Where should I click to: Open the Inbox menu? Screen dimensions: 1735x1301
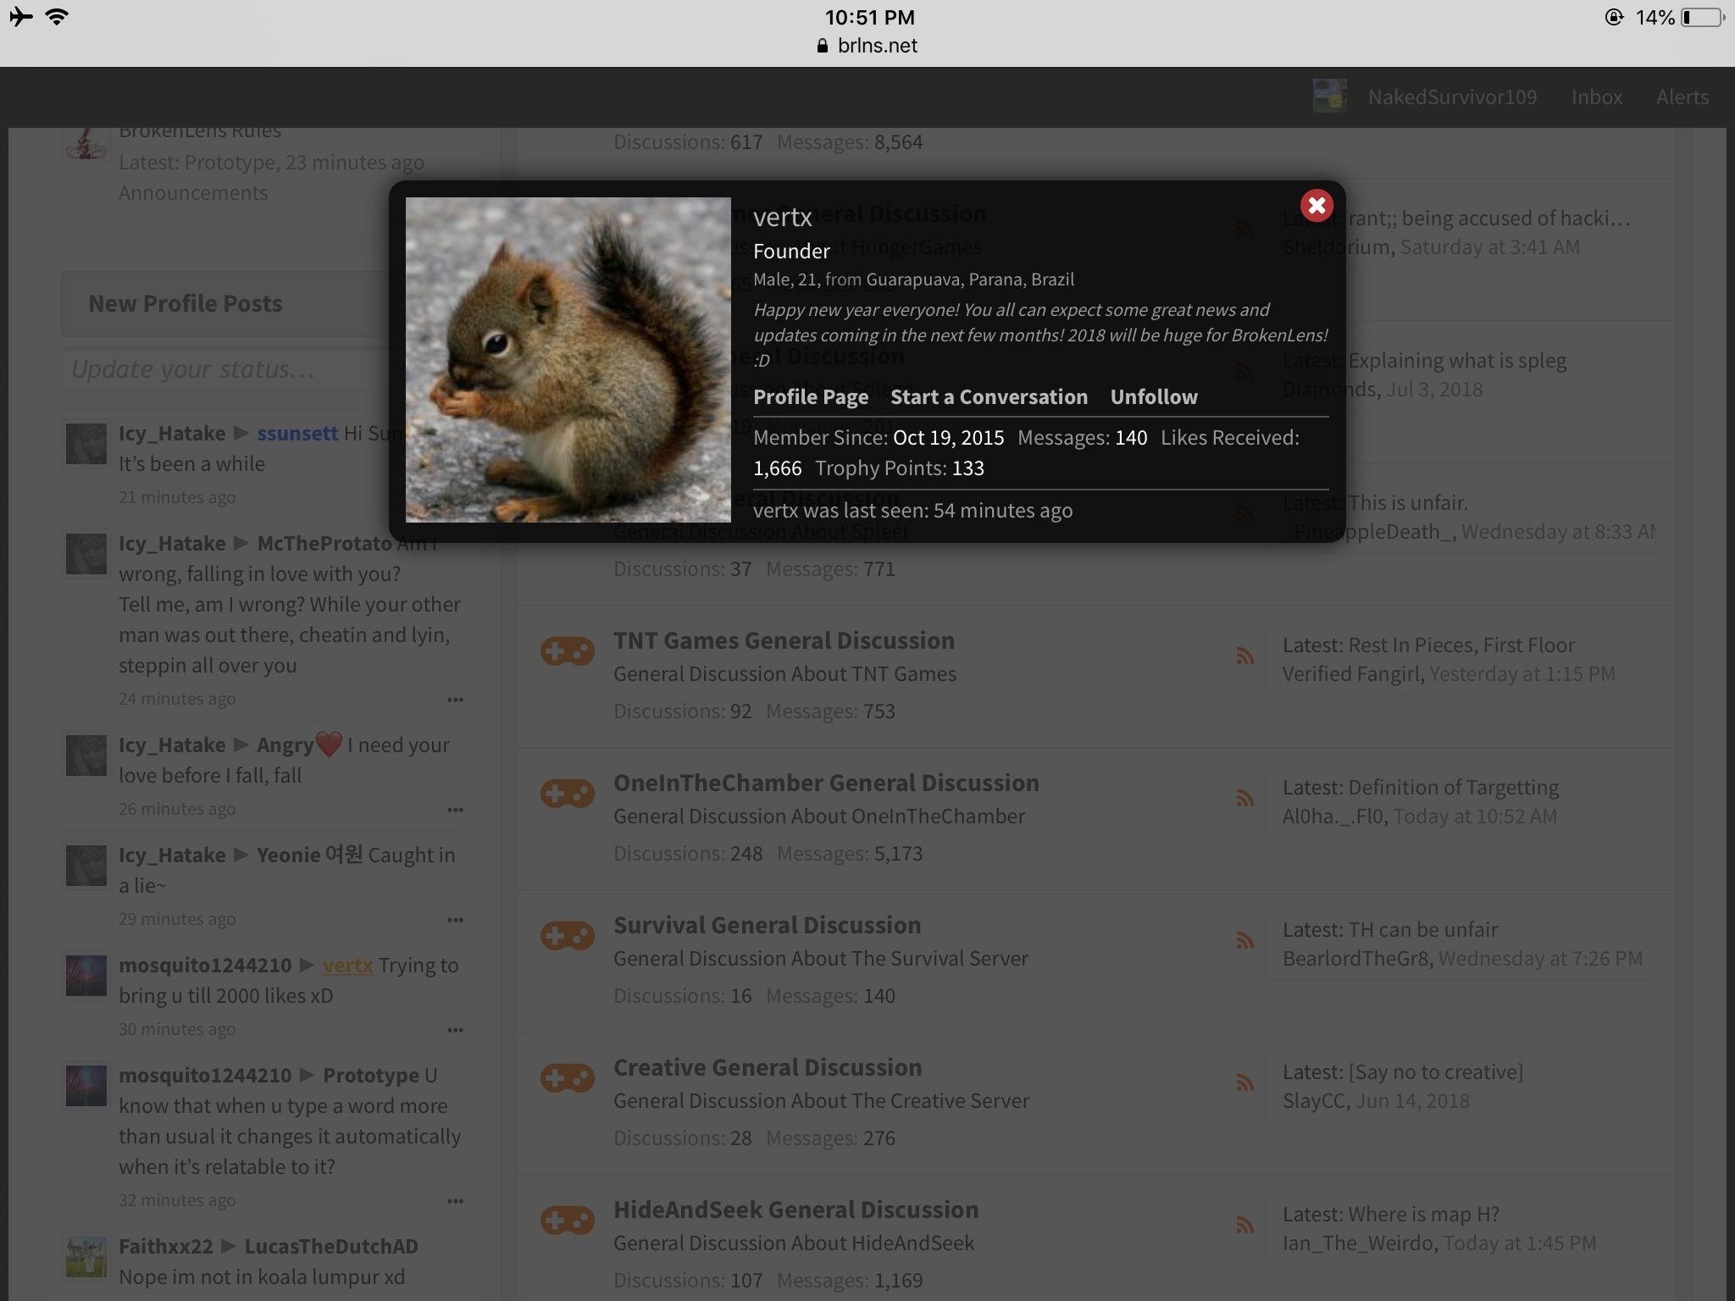1597,97
